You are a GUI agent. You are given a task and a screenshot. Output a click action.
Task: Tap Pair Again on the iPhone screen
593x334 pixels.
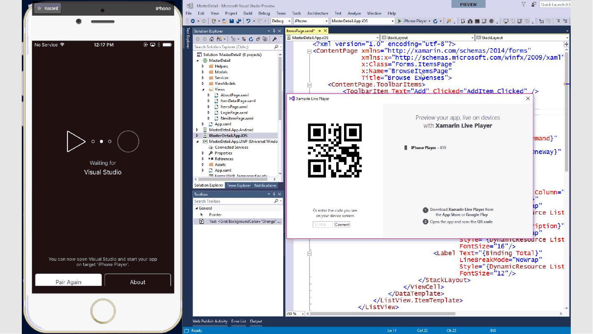(x=68, y=282)
